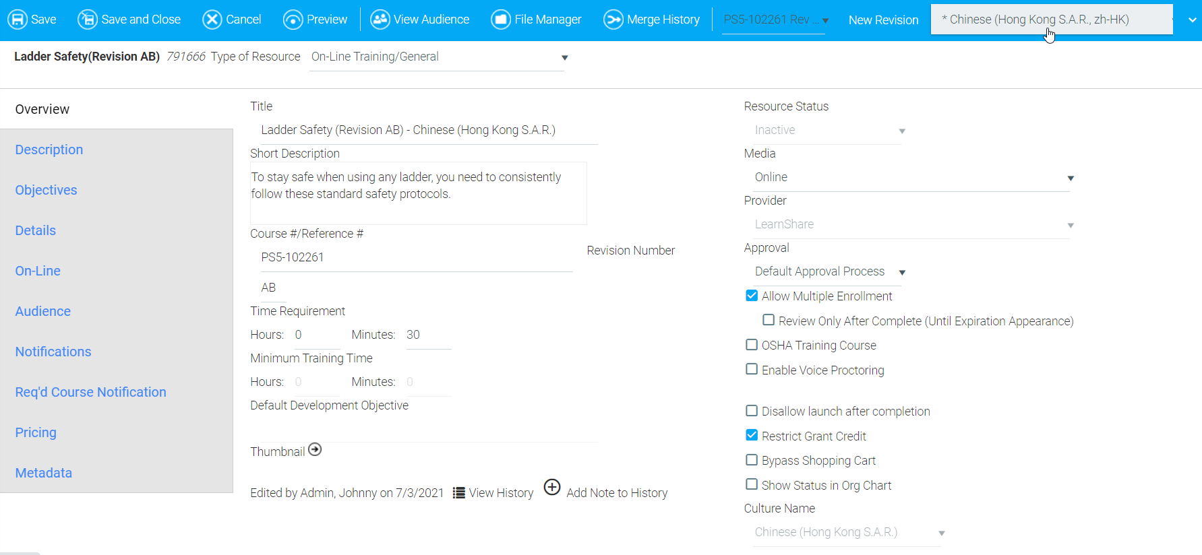Click the Thumbnail arrow circle icon
1202x555 pixels.
click(x=315, y=450)
